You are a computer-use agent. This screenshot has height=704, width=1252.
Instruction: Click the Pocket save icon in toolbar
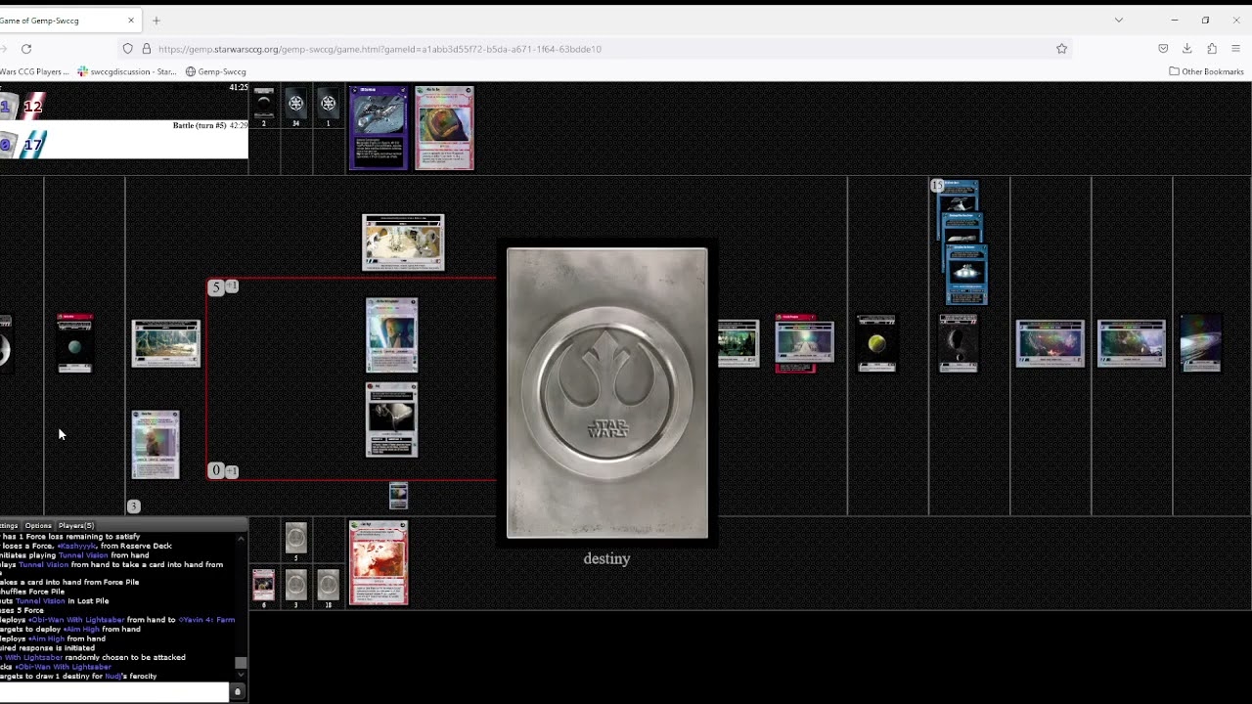click(x=1163, y=49)
